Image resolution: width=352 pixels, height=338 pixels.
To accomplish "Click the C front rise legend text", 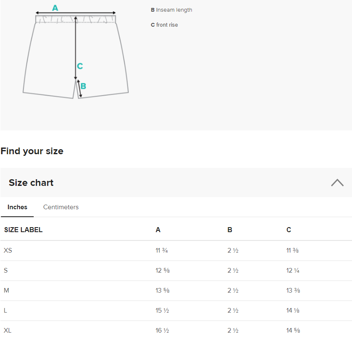I will (x=164, y=25).
